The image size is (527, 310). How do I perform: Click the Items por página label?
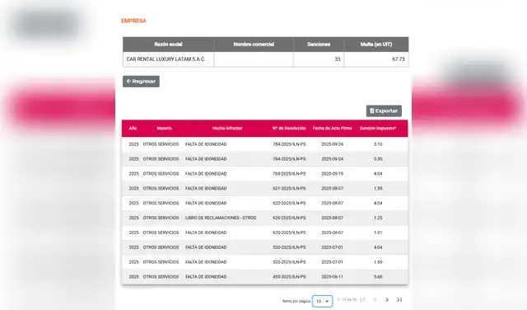tap(296, 301)
